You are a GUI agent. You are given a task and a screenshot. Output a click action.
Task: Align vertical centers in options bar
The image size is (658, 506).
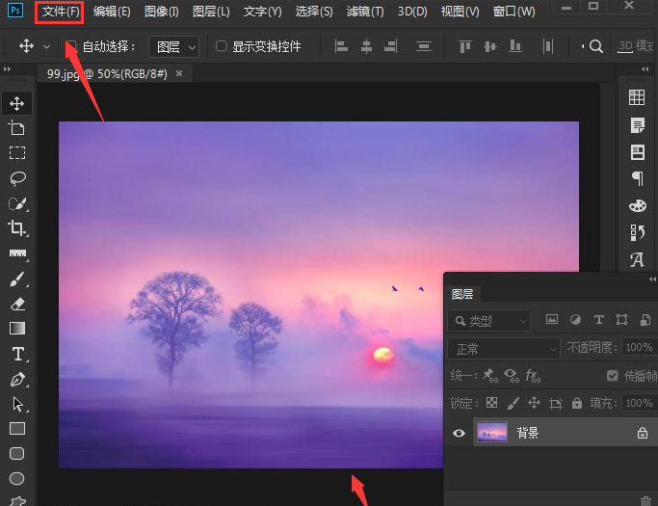point(490,46)
